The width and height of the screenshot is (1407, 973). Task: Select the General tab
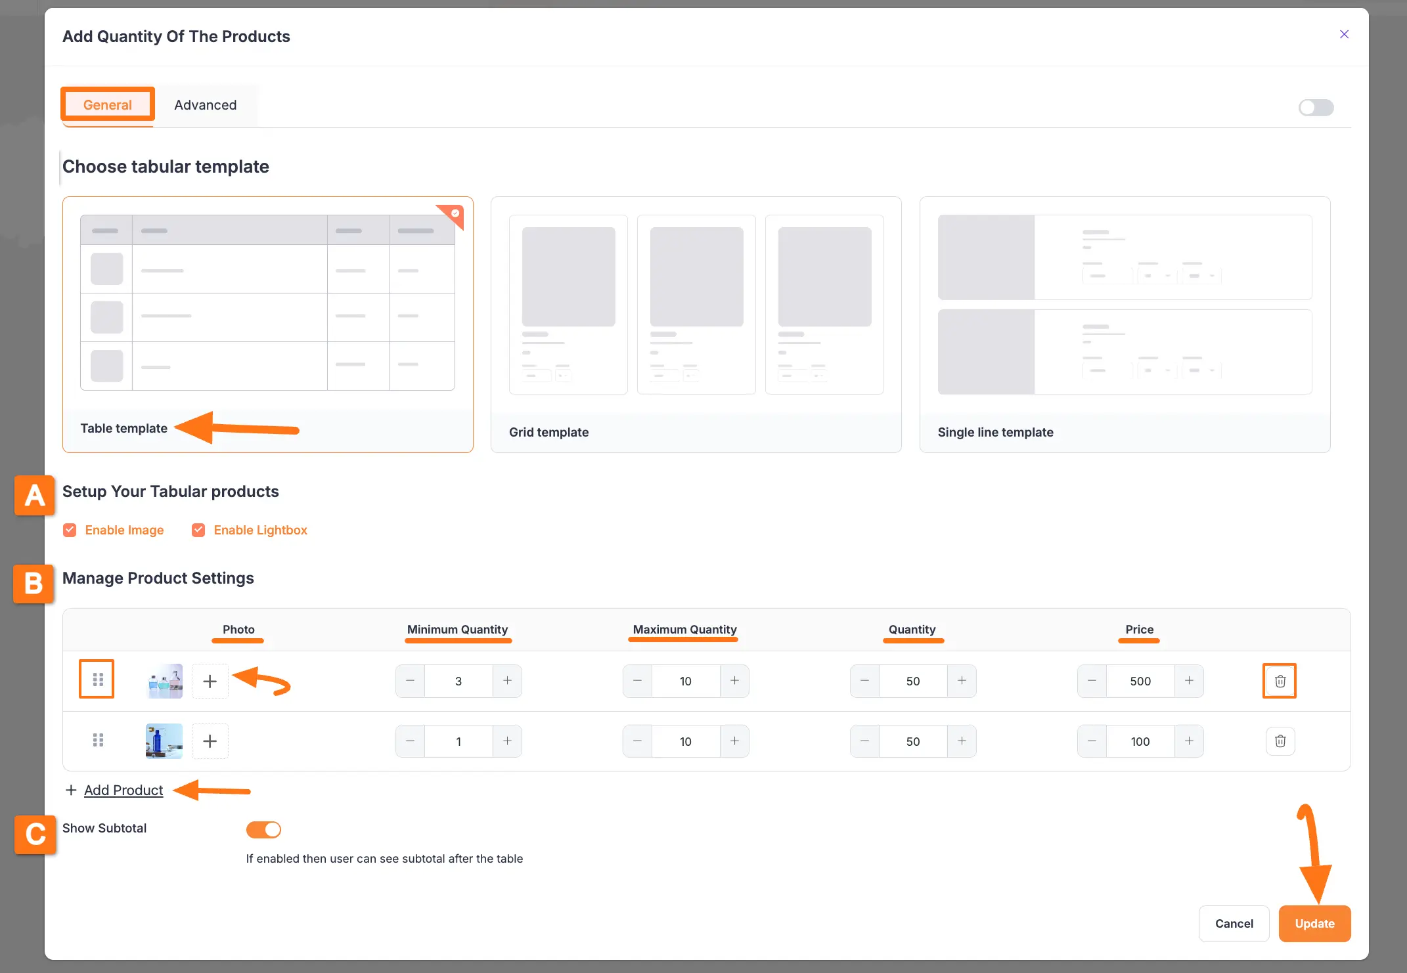[107, 104]
